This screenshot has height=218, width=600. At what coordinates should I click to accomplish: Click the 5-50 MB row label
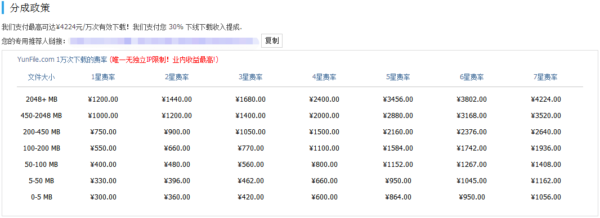coord(41,181)
